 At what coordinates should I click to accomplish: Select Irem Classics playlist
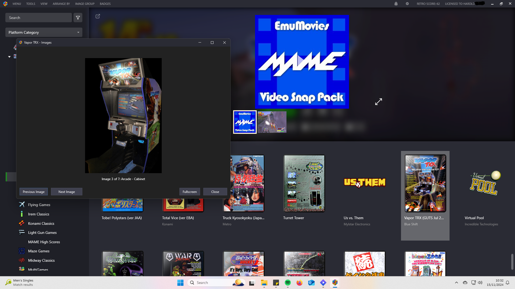click(39, 214)
